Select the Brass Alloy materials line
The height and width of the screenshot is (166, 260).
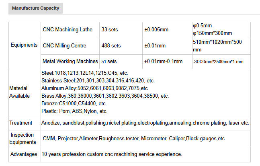(105, 96)
